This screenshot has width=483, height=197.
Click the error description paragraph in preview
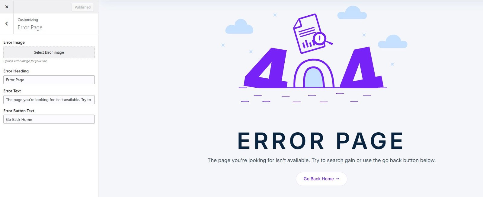click(x=321, y=161)
